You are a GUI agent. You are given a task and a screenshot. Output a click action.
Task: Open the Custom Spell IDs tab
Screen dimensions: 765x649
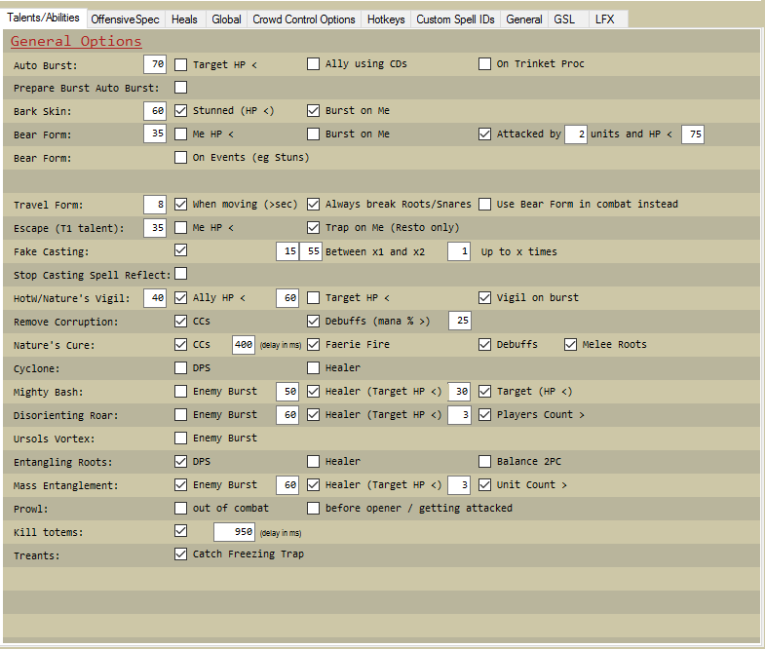pos(455,19)
